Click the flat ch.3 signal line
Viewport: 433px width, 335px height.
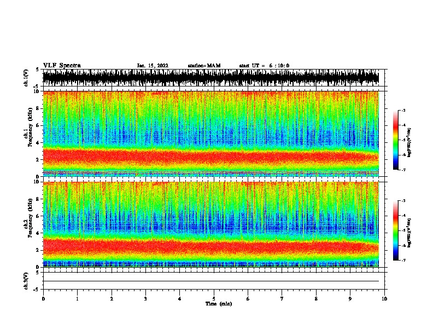coord(210,281)
